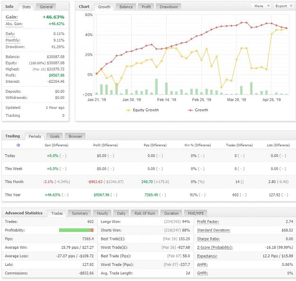The image size is (296, 281).
Task: Select the Daily tab in Advanced Statistics
Action: pyautogui.click(x=121, y=213)
